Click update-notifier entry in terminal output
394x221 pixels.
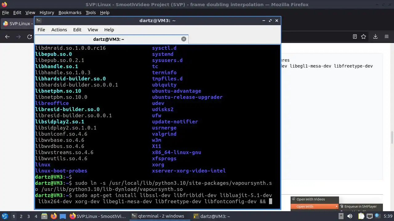point(175,122)
